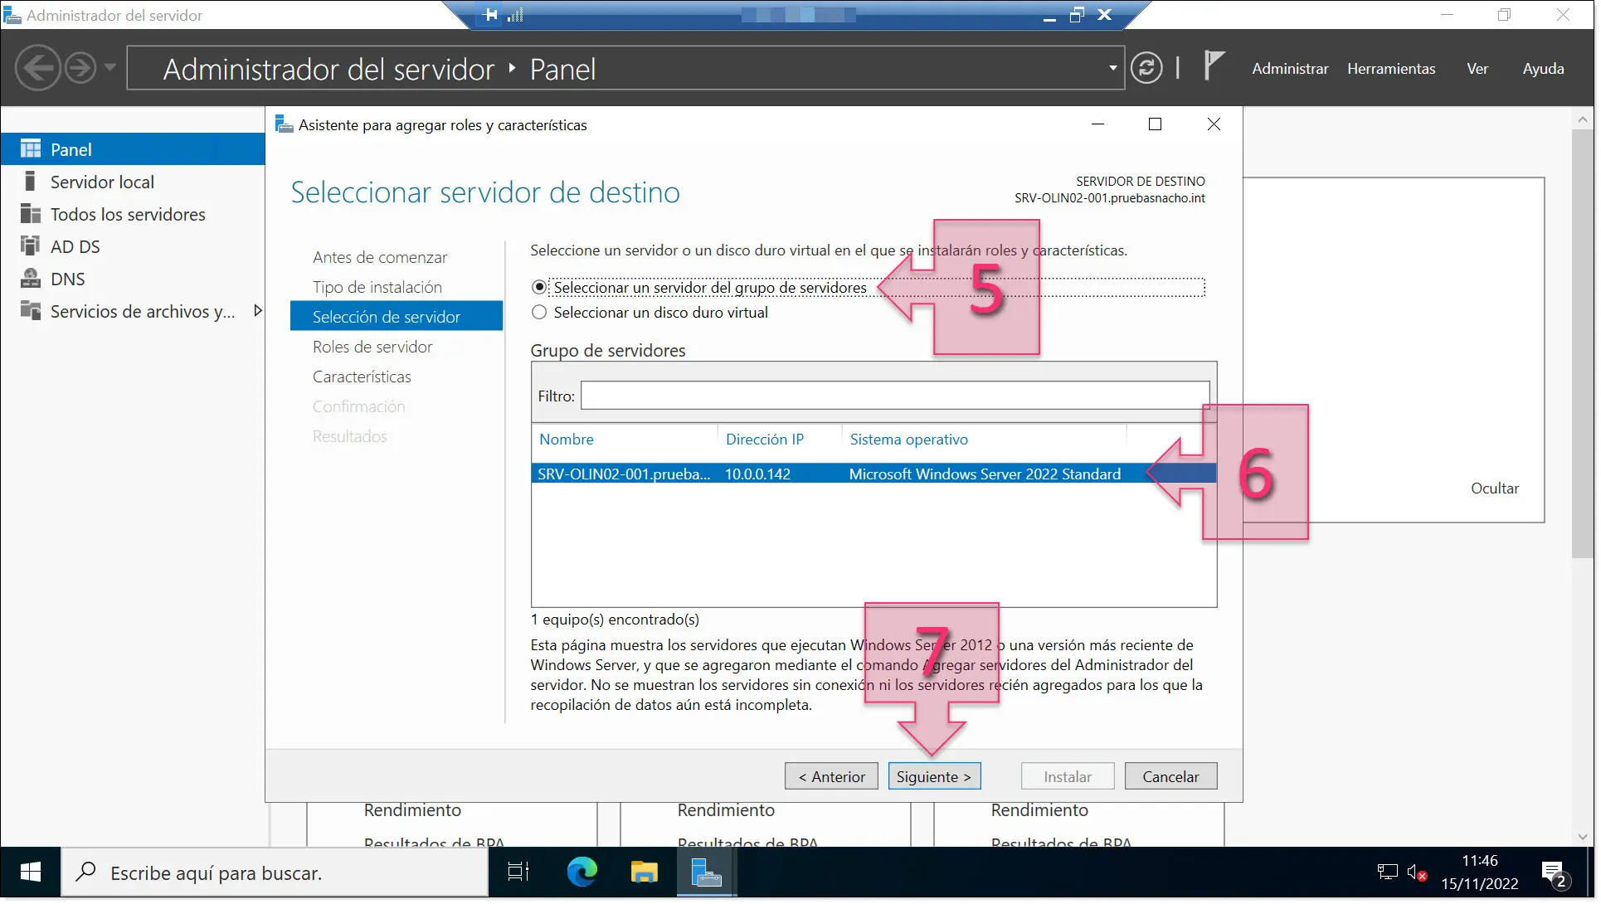Image resolution: width=1601 pixels, height=904 pixels.
Task: Expand the breadcrumb address bar dropdown
Action: (1112, 68)
